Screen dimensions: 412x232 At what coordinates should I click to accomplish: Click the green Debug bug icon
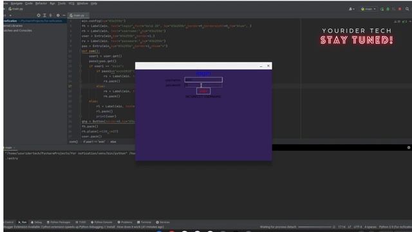point(388,9)
